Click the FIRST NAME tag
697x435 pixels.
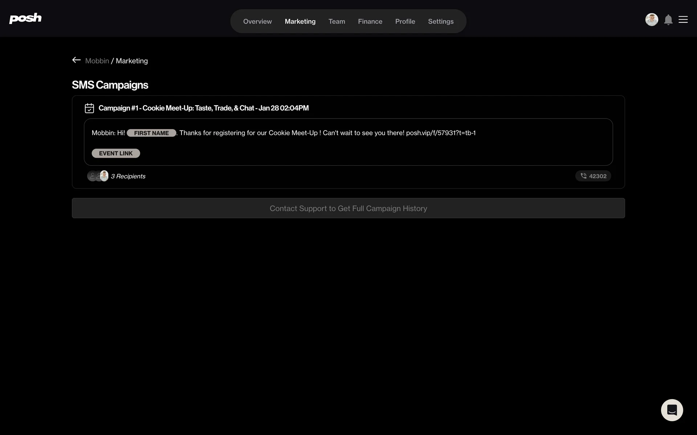click(151, 133)
